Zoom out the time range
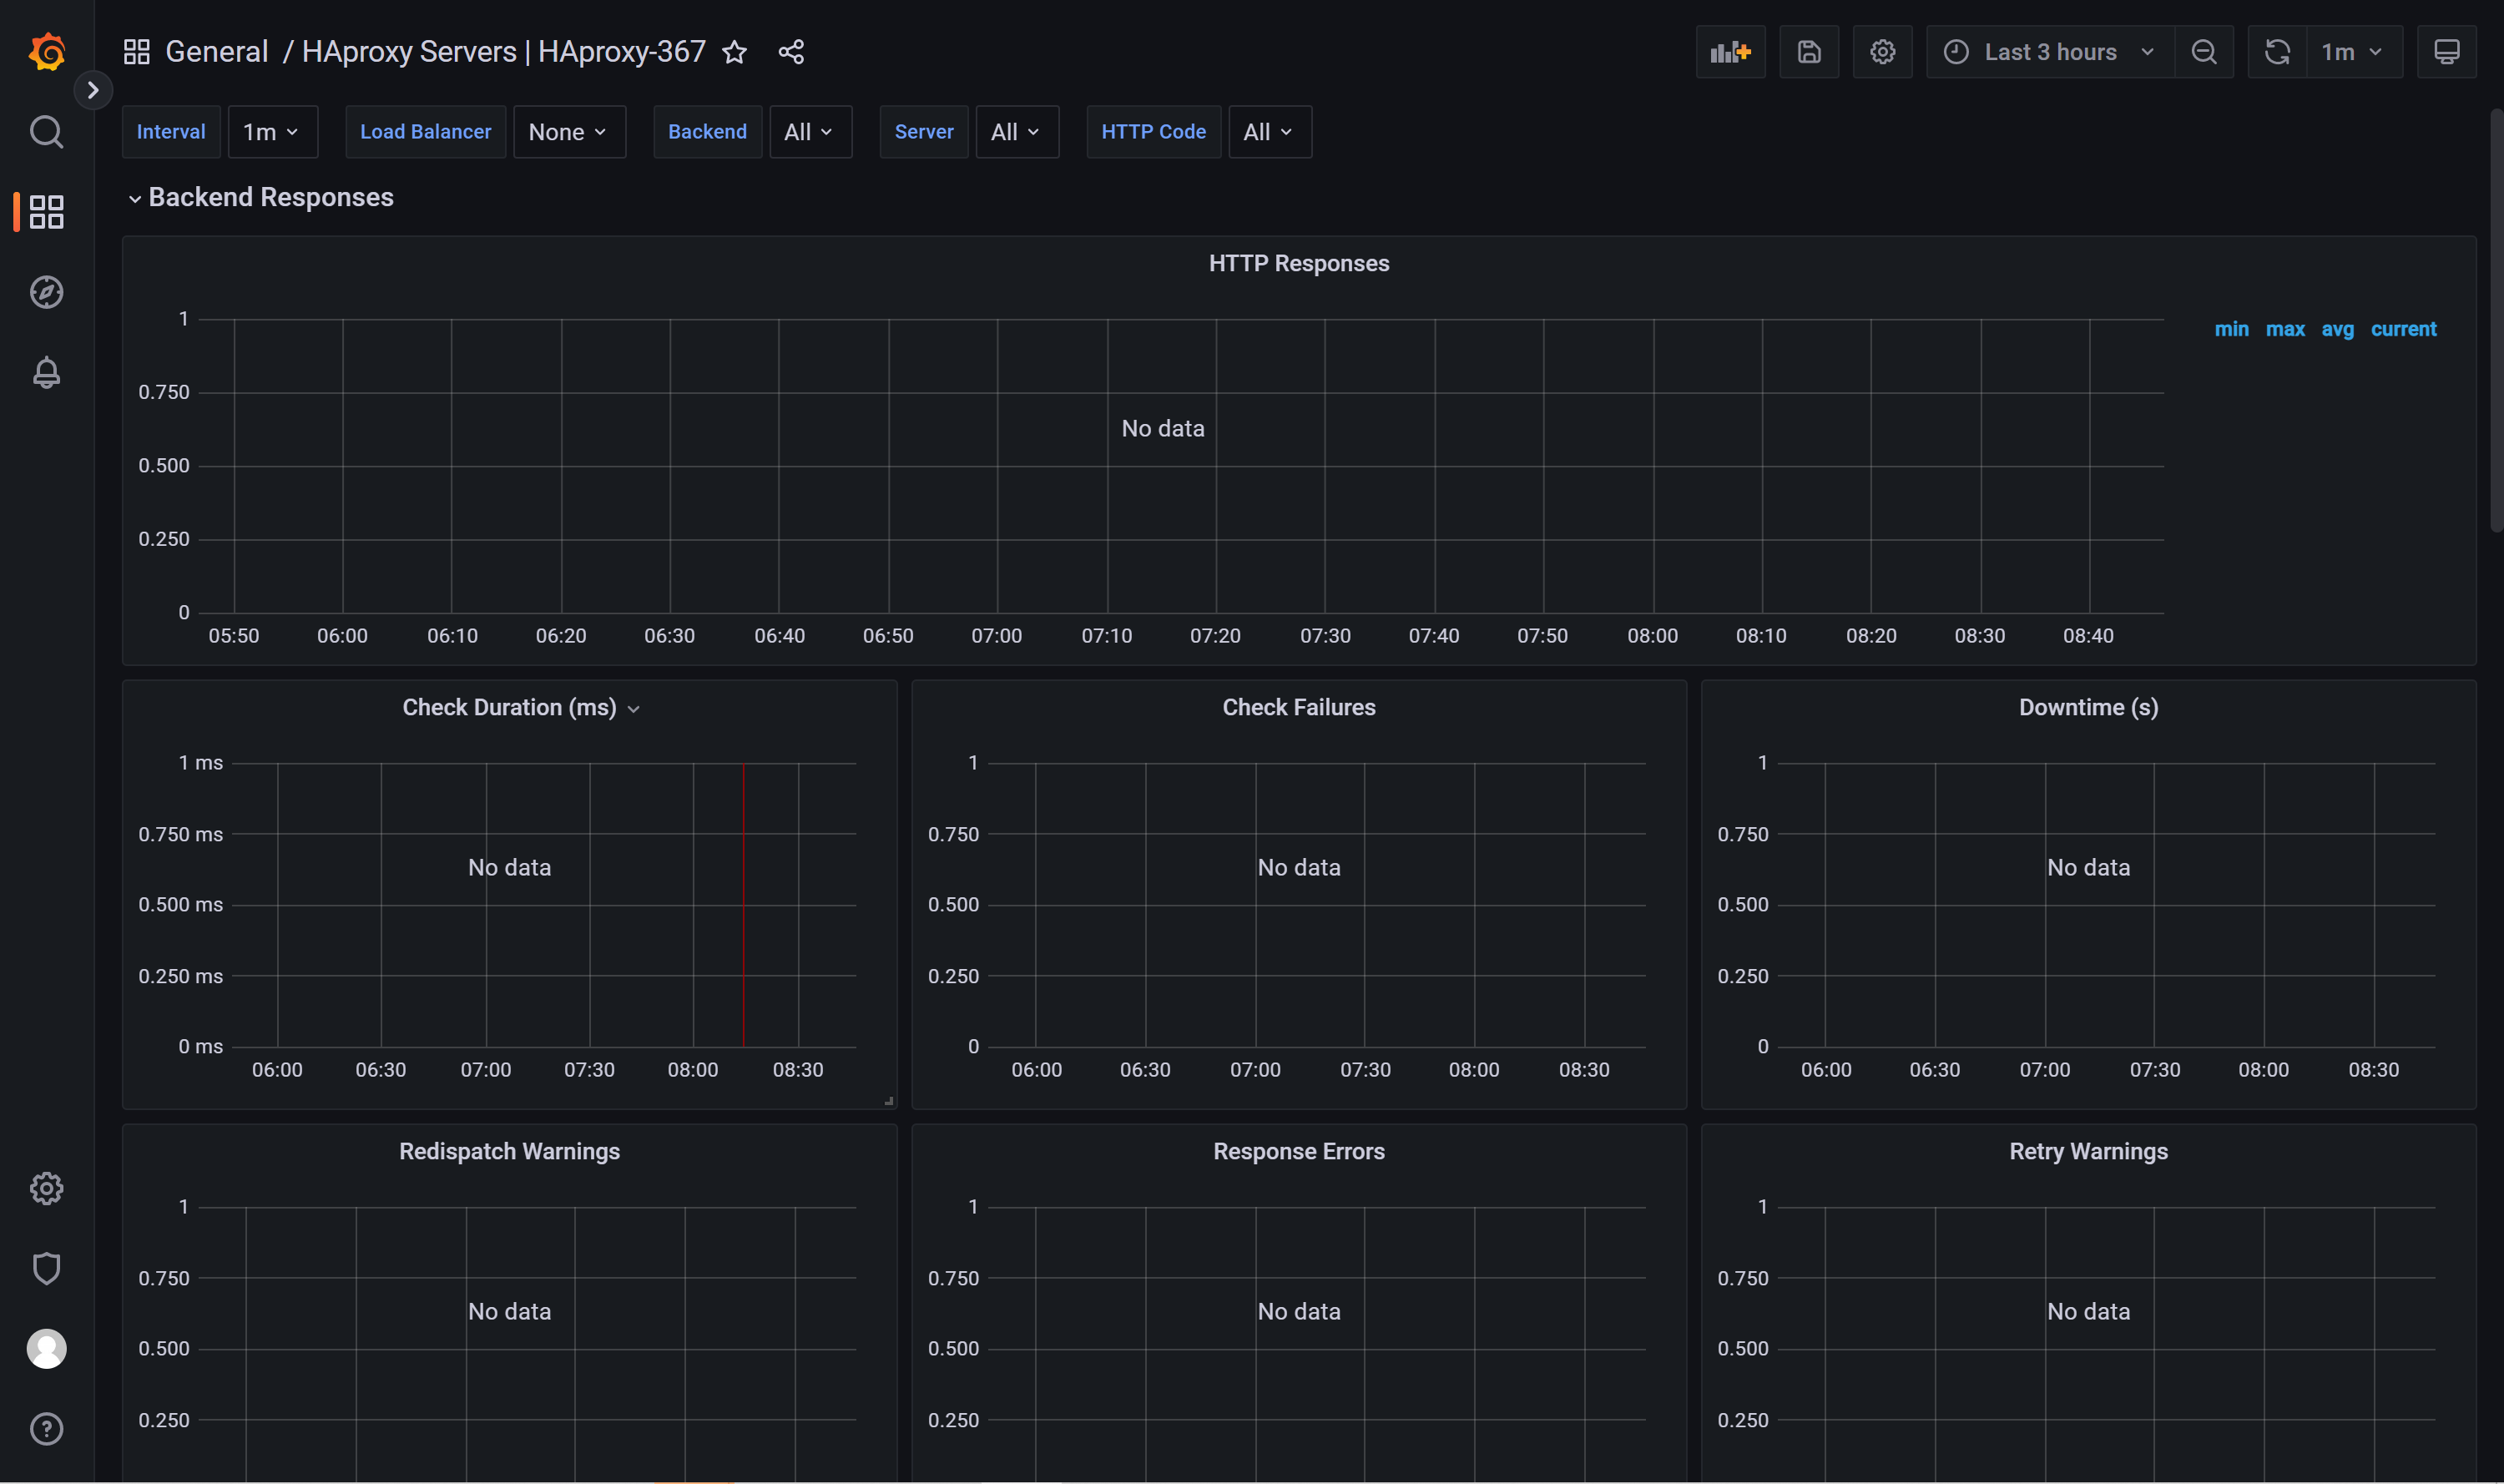This screenshot has height=1484, width=2504. (2204, 52)
